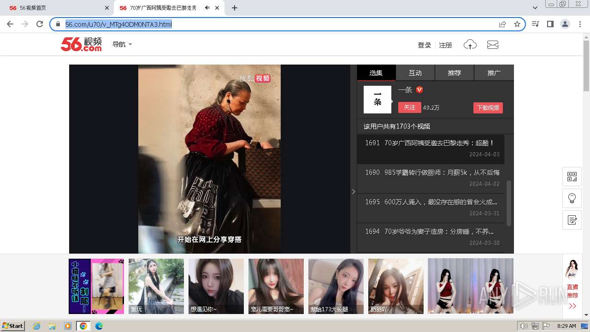Share this page icon
This screenshot has width=590, height=332.
click(x=502, y=24)
